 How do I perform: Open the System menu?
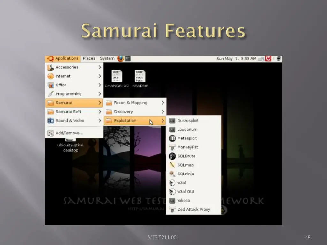tap(107, 59)
